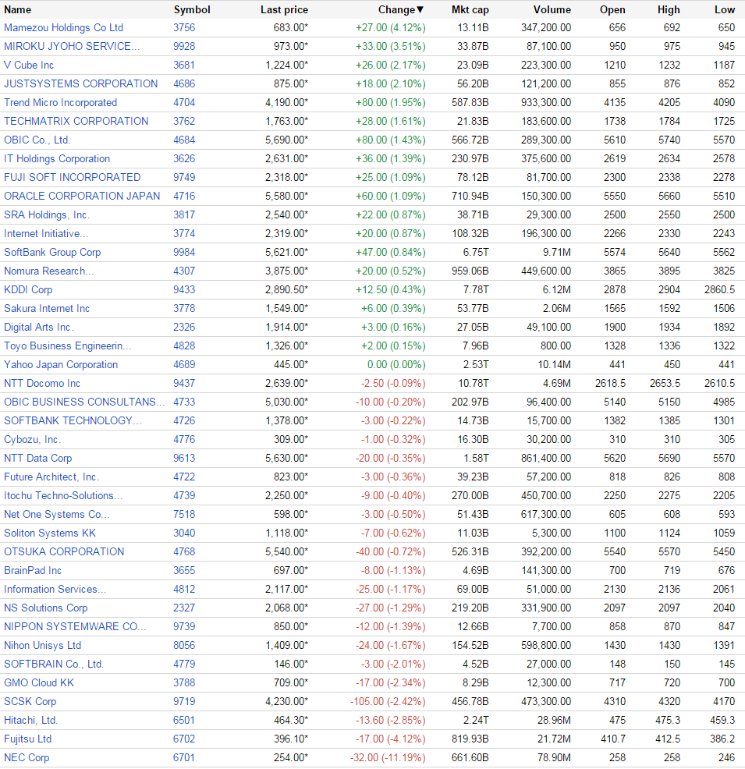
Task: Open SoftBank Group Corp link
Action: (52, 253)
